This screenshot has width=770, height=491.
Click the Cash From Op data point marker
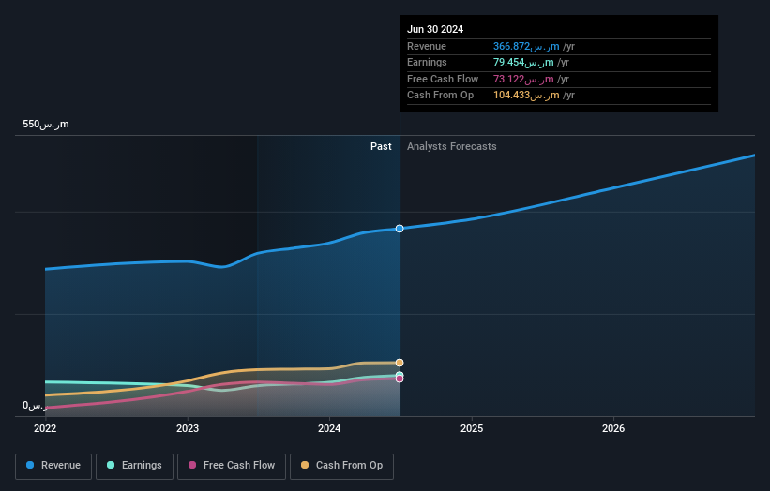[x=400, y=363]
